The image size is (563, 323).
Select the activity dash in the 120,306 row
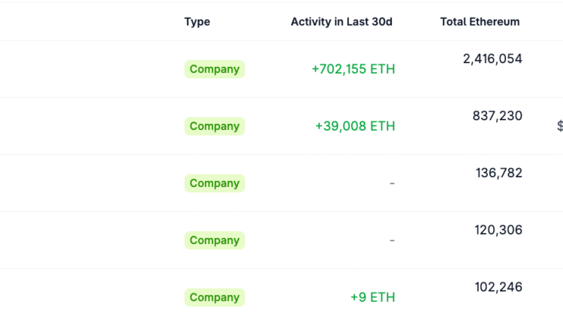click(392, 240)
